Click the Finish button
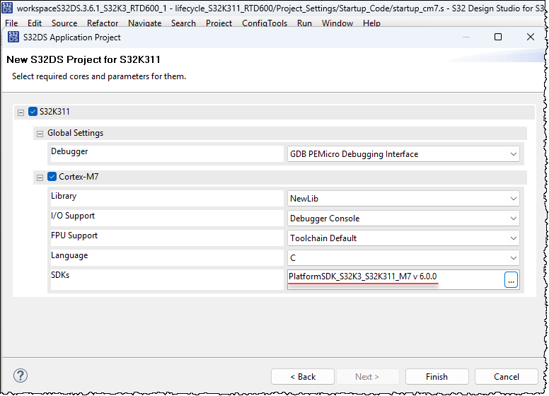Screen dimensions: 549x396 437,377
